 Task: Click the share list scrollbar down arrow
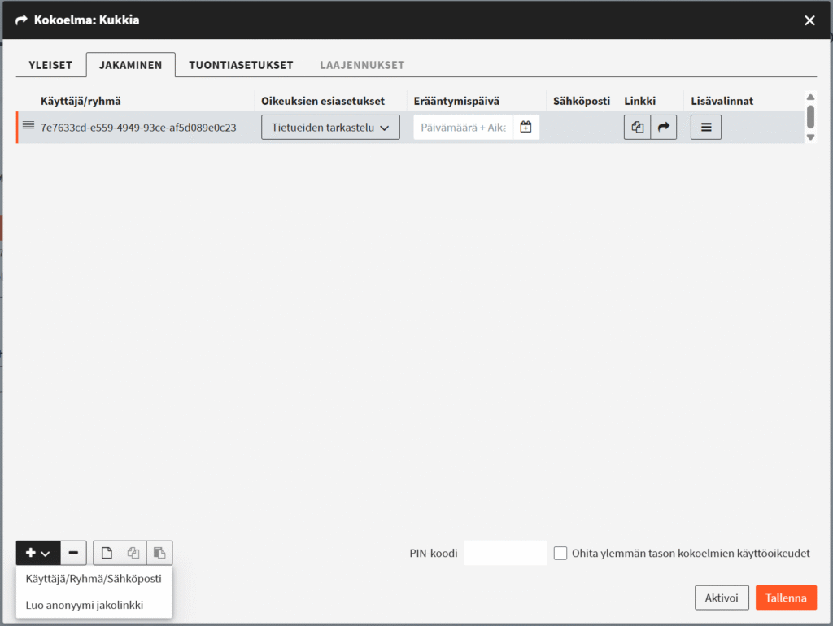(811, 137)
